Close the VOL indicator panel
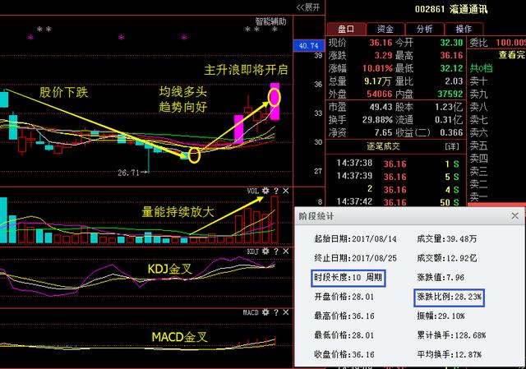 click(286, 190)
